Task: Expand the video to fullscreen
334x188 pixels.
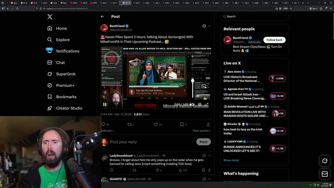Action: (206, 104)
